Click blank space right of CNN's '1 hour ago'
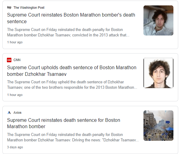The image size is (180, 154). (x=90, y=95)
